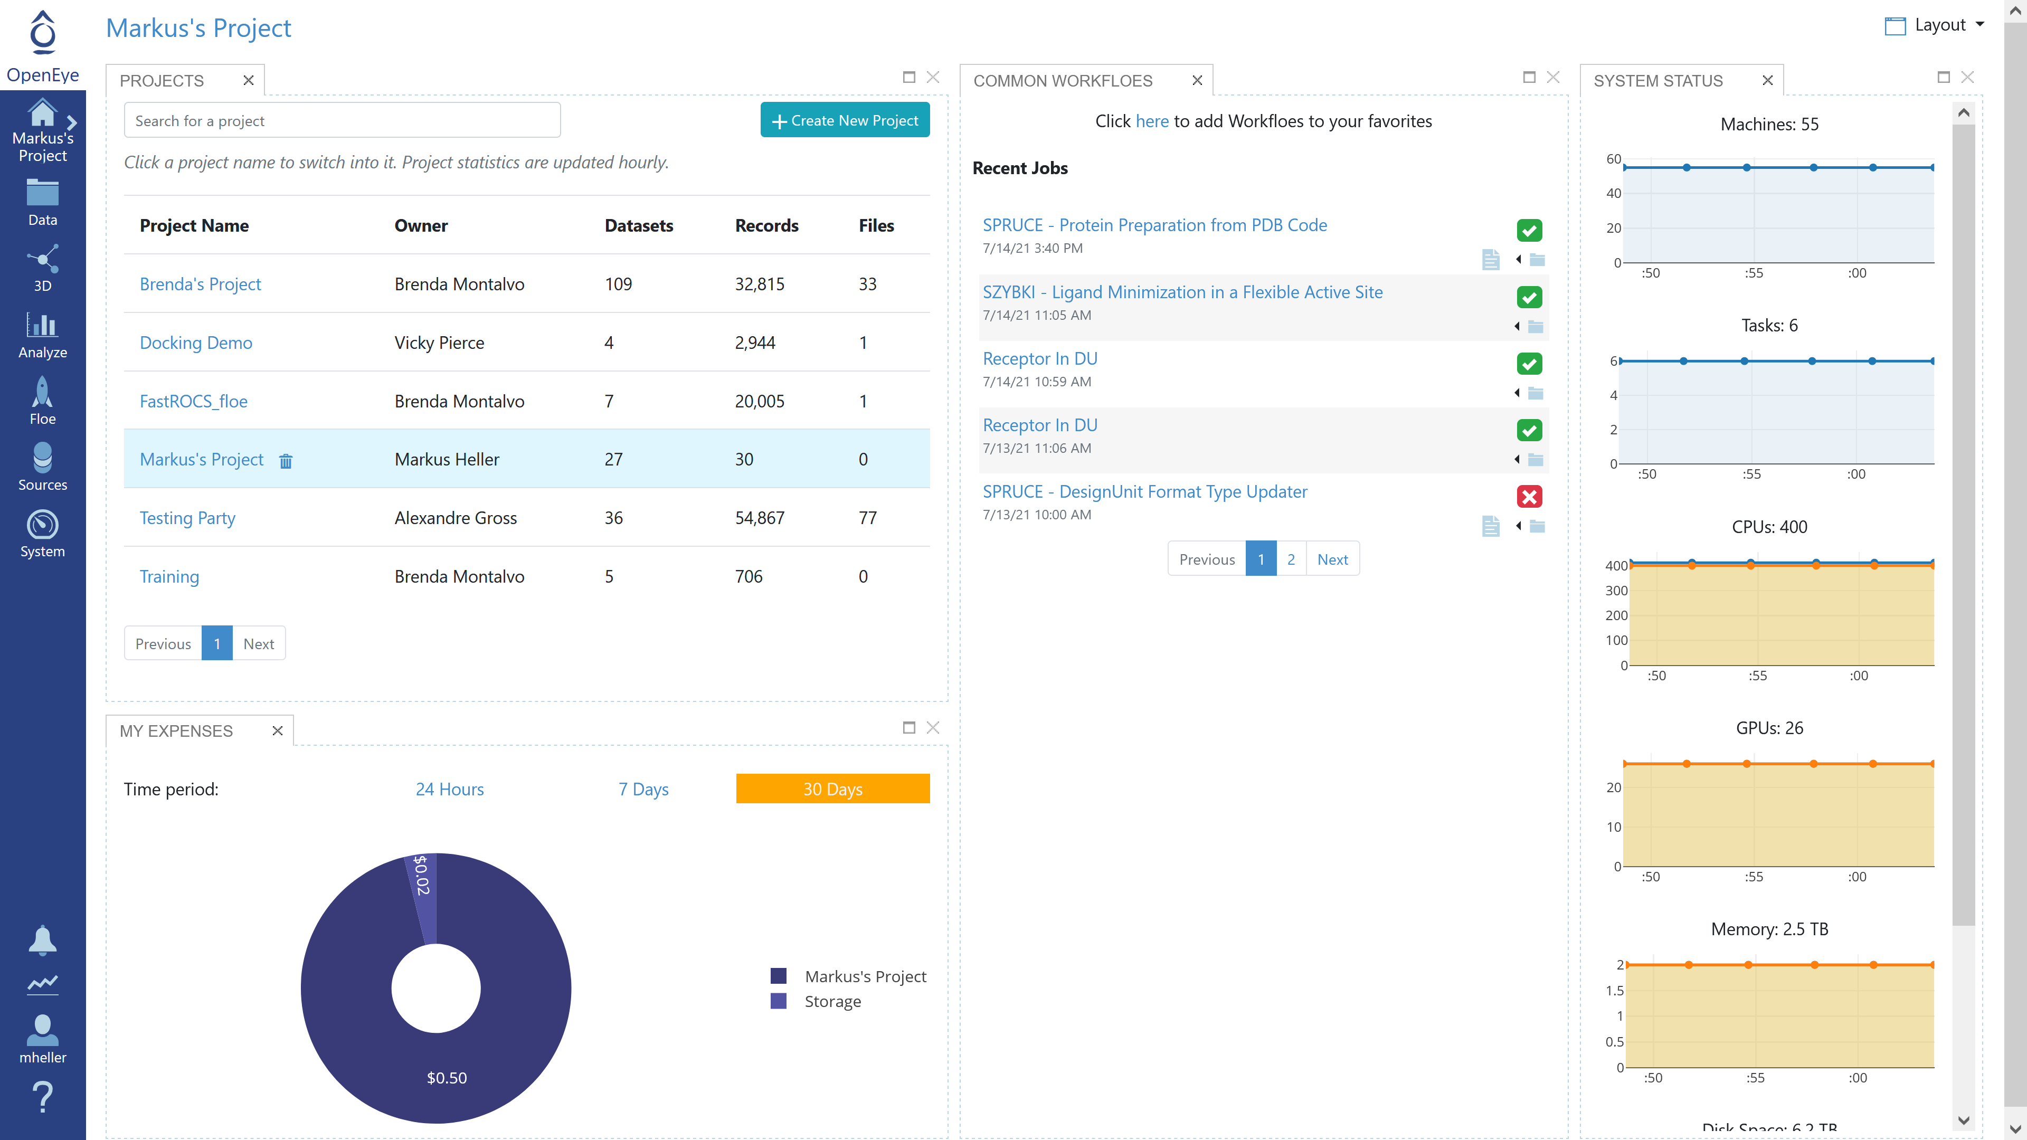Expand arrow for 7/13/21 11:06 Receptor In DU
The width and height of the screenshot is (2027, 1140).
click(1517, 460)
